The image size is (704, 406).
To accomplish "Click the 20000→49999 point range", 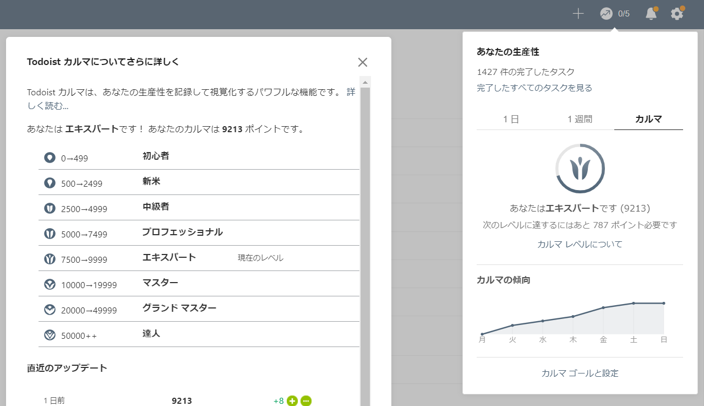I will [89, 311].
